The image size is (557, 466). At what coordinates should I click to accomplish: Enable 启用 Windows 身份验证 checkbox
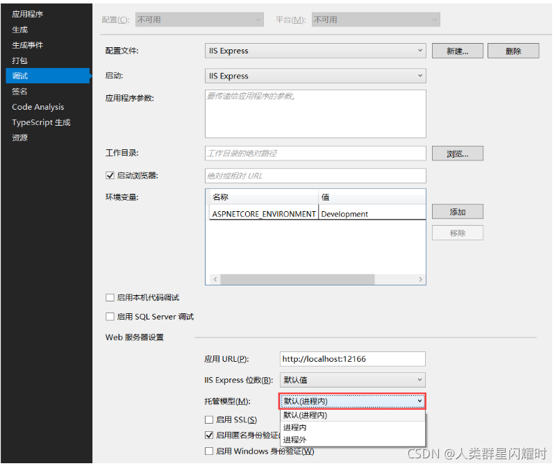pos(209,451)
